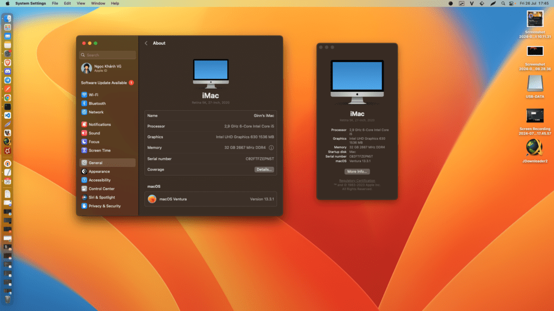Click the Search field in System Settings

click(x=108, y=55)
